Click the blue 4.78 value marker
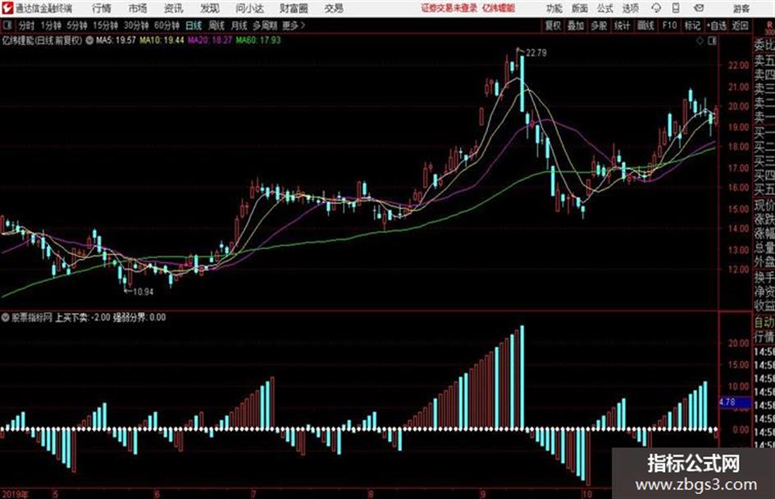The height and width of the screenshot is (499, 775). (x=734, y=402)
